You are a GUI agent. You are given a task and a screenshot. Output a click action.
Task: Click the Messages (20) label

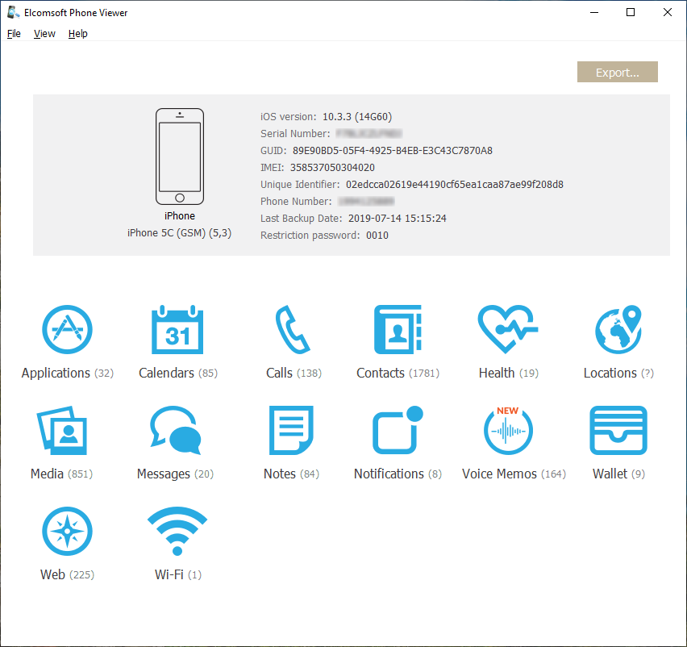pyautogui.click(x=175, y=474)
